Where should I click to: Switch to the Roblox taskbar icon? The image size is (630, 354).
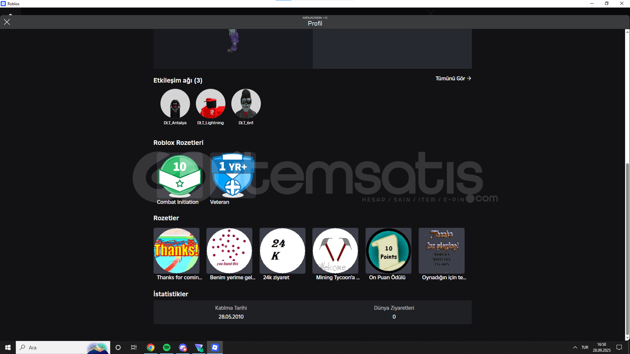[215, 347]
